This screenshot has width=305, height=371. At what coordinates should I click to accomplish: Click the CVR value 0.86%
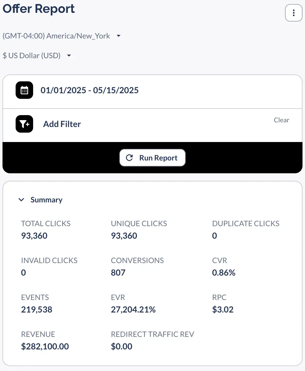click(223, 272)
